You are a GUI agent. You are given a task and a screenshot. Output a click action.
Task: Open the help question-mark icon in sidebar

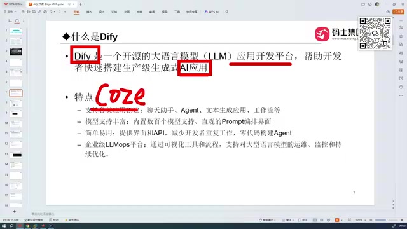[401, 87]
